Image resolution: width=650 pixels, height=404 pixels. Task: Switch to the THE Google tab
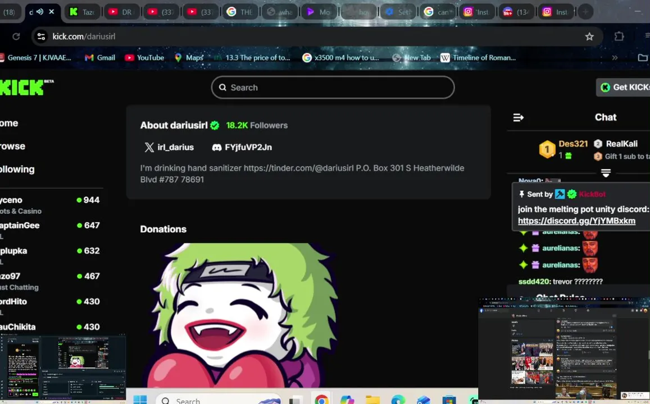coord(240,12)
